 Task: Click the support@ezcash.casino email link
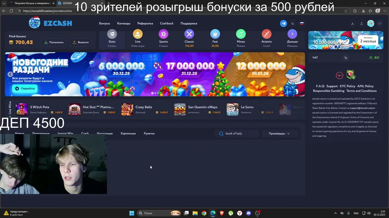click(363, 108)
